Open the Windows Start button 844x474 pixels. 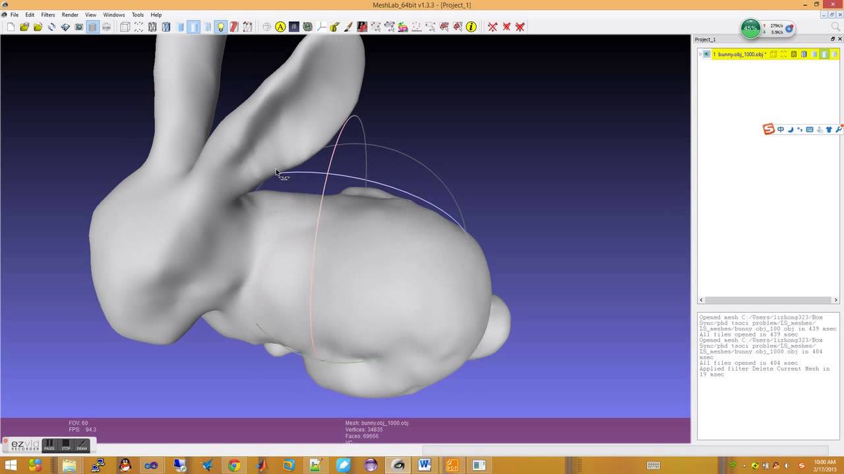(11, 465)
